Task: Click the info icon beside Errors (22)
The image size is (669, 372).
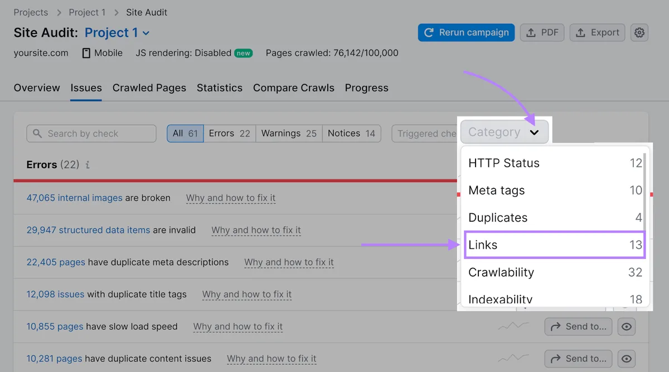Action: pos(88,165)
